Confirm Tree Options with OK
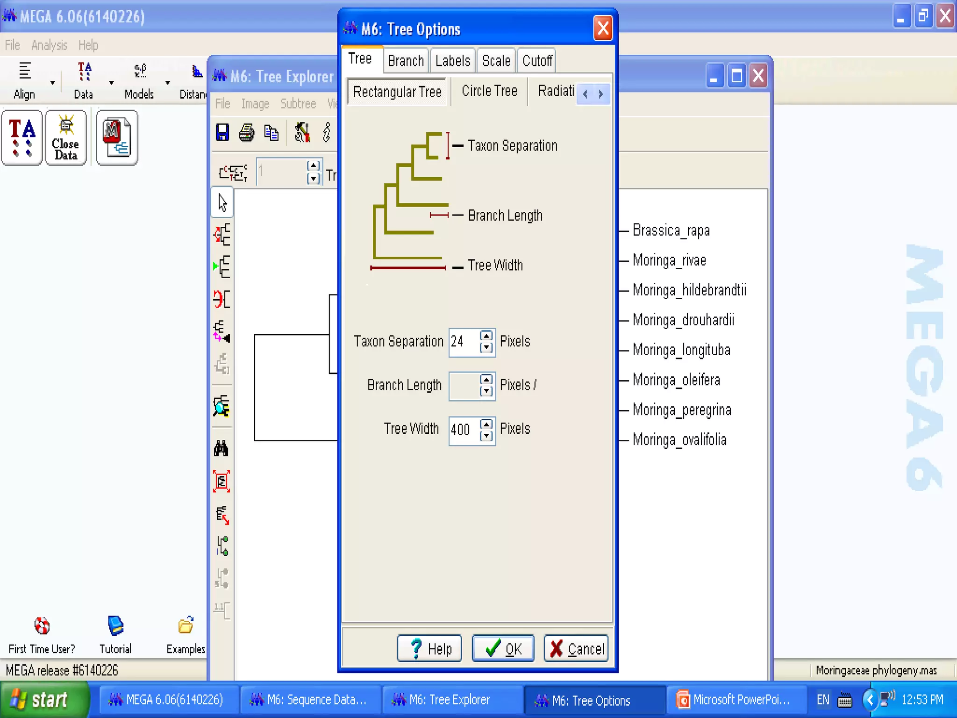This screenshot has width=957, height=718. click(x=503, y=648)
